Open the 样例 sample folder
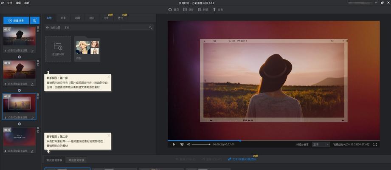The width and height of the screenshot is (391, 170). tap(87, 49)
